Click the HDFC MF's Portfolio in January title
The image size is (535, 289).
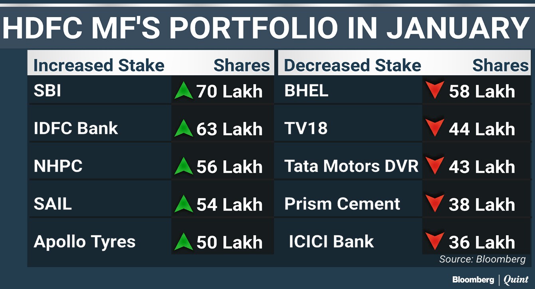pyautogui.click(x=266, y=27)
